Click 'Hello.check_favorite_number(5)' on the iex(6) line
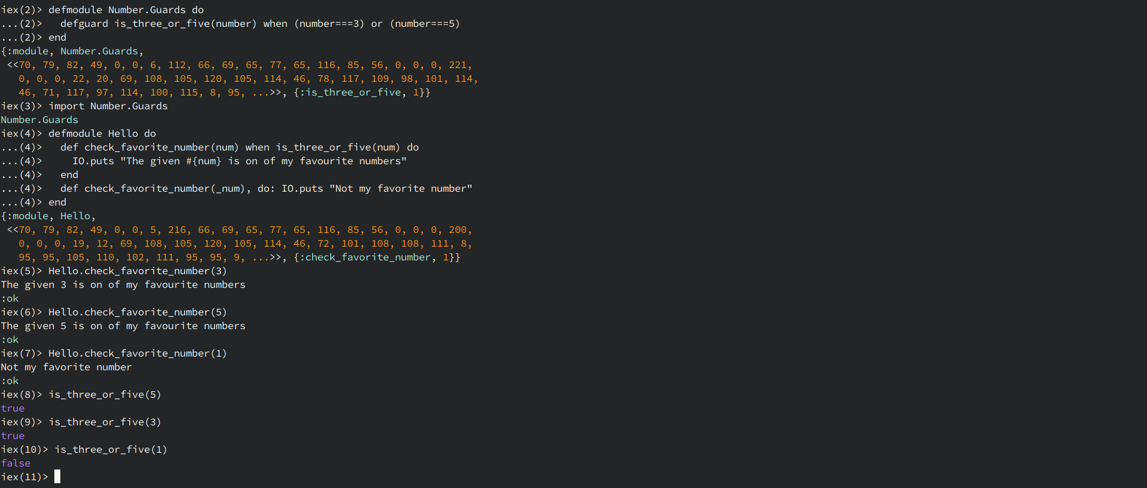1147x488 pixels. point(138,312)
